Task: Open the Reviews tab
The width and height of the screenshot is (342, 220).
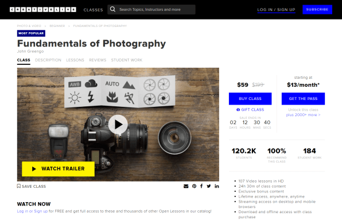Action: pyautogui.click(x=98, y=60)
